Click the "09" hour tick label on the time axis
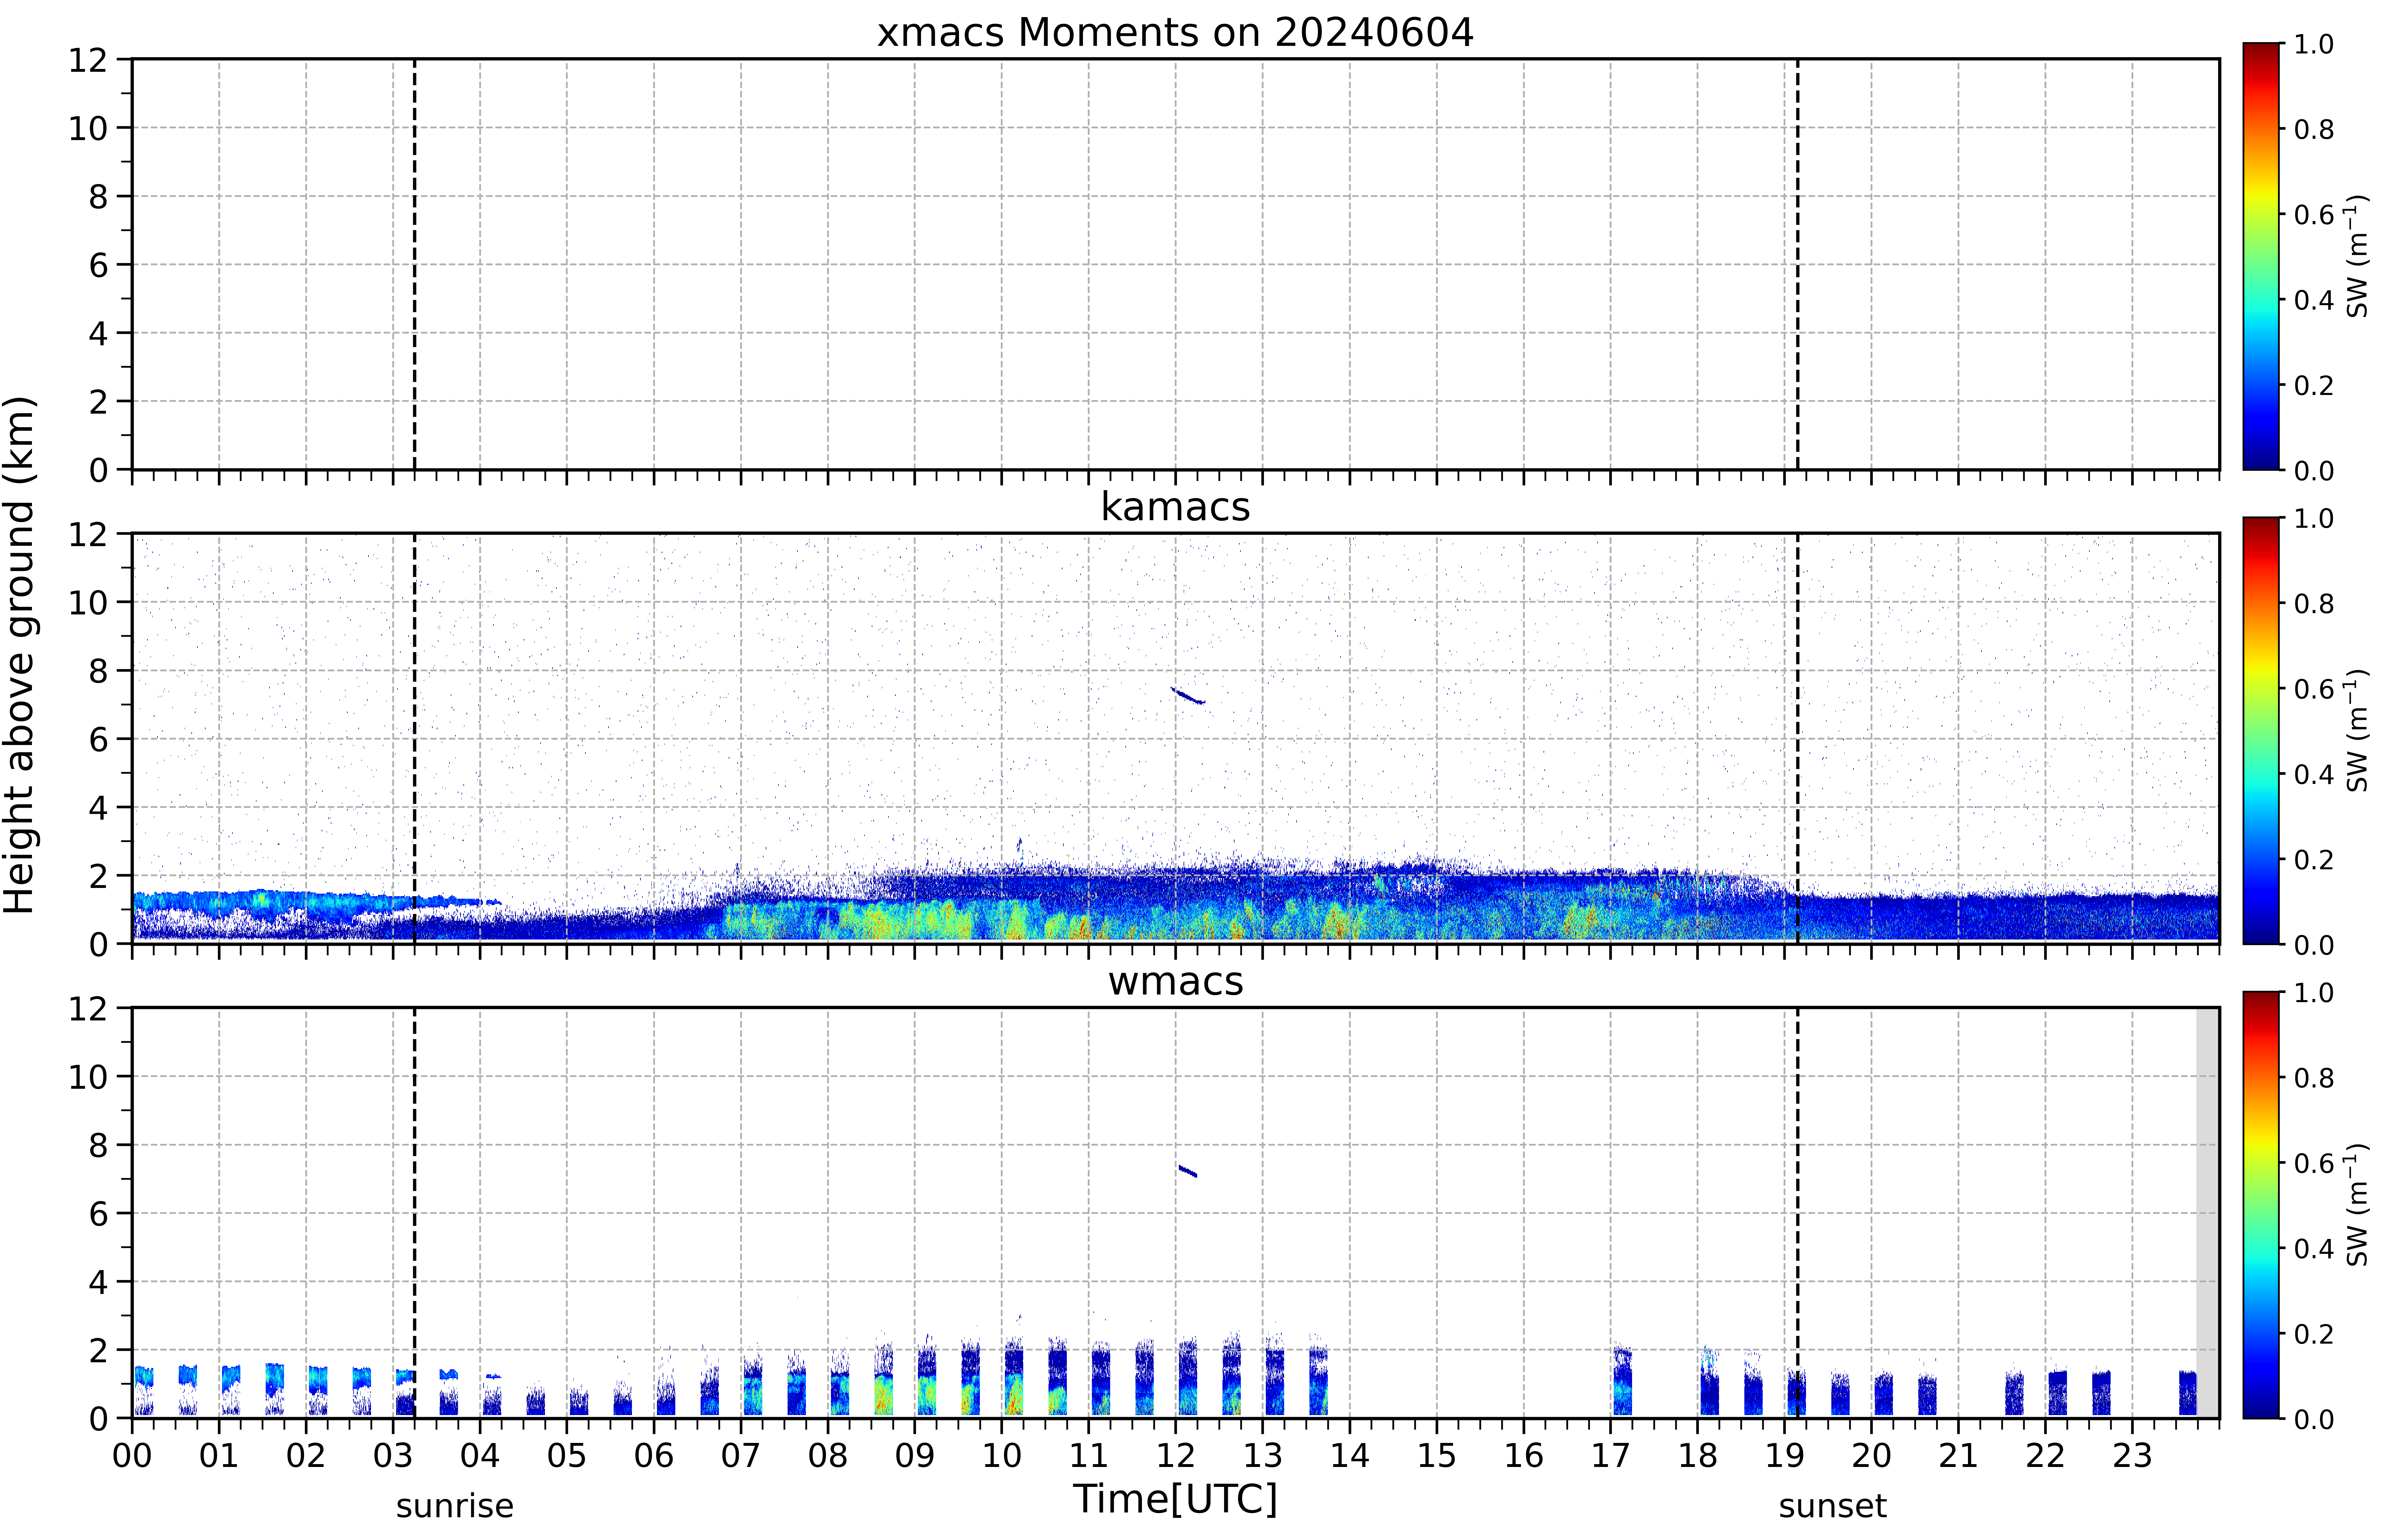Screen dimensions: 2388x1540 tap(915, 1456)
